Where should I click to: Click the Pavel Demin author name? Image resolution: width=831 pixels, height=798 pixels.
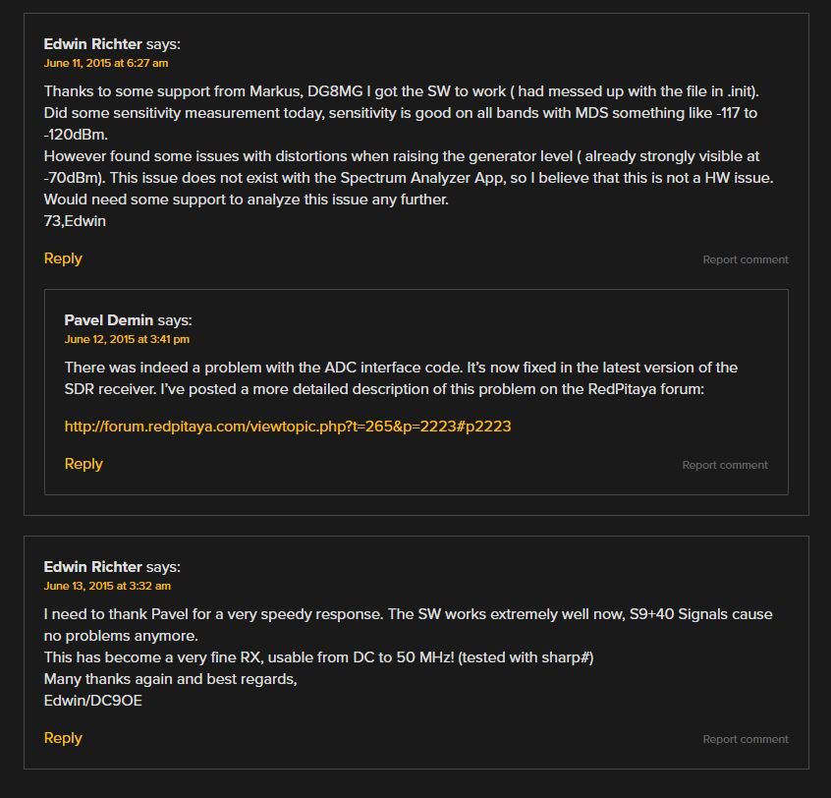[x=109, y=319]
